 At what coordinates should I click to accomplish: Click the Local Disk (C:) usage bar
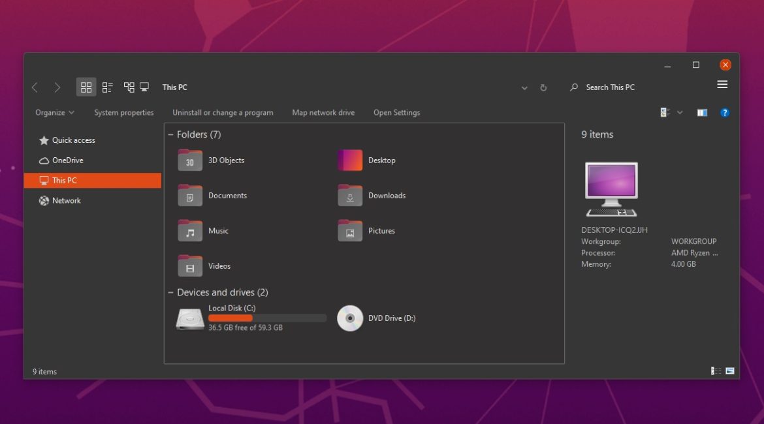coord(267,318)
